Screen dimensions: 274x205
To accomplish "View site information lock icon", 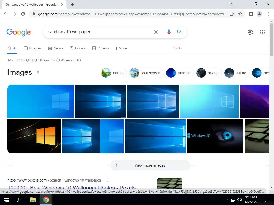I will tap(34, 14).
